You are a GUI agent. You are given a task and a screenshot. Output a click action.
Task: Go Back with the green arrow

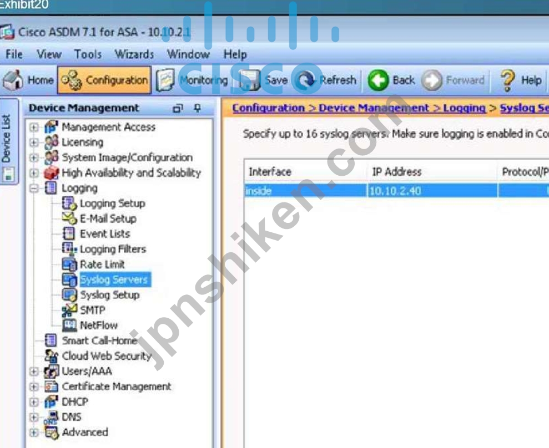[378, 80]
